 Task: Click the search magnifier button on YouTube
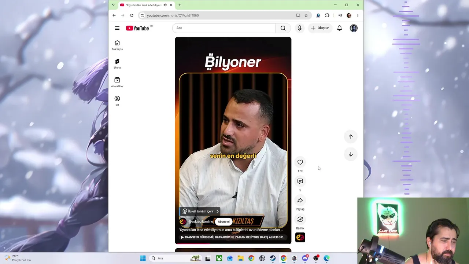283,28
